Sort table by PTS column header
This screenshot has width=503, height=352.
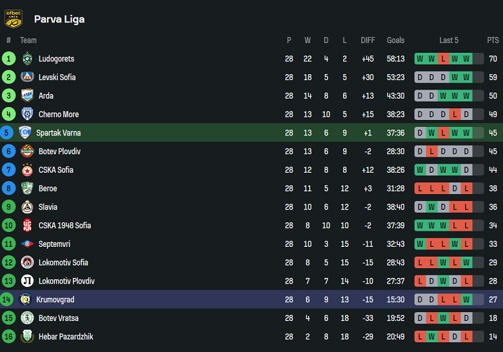coord(493,40)
